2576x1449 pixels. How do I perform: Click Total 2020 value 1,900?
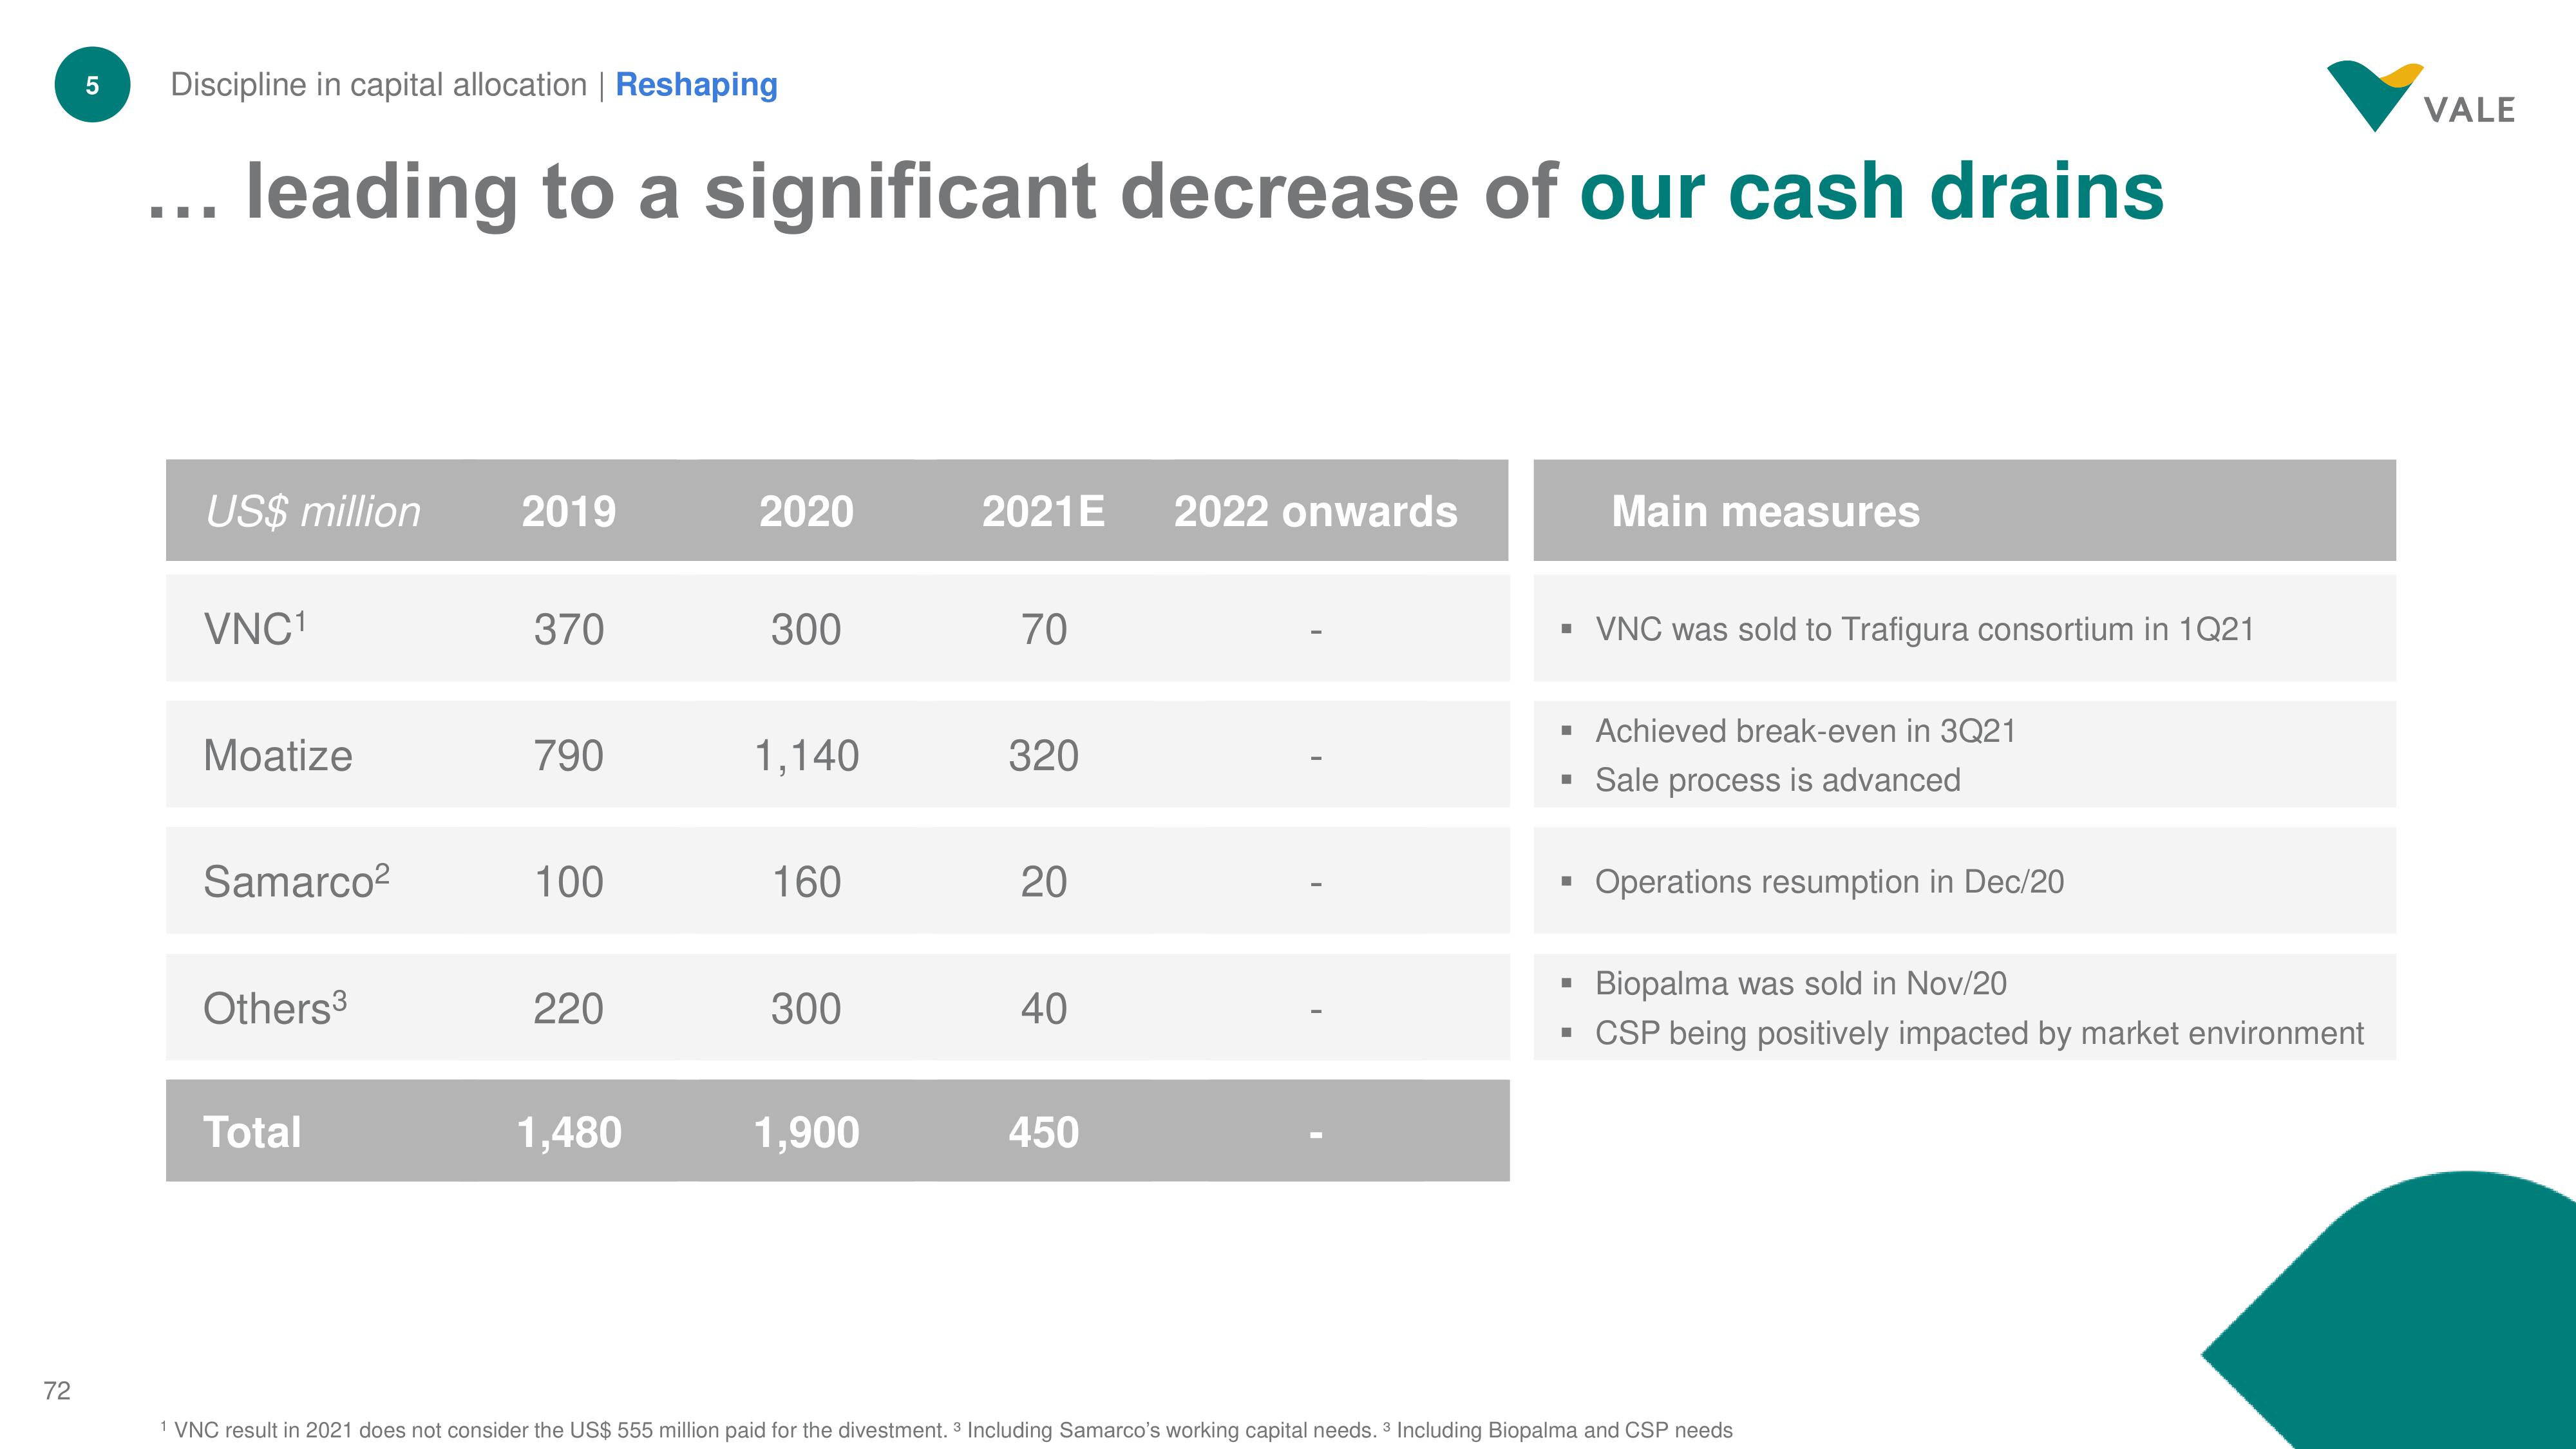[806, 1133]
